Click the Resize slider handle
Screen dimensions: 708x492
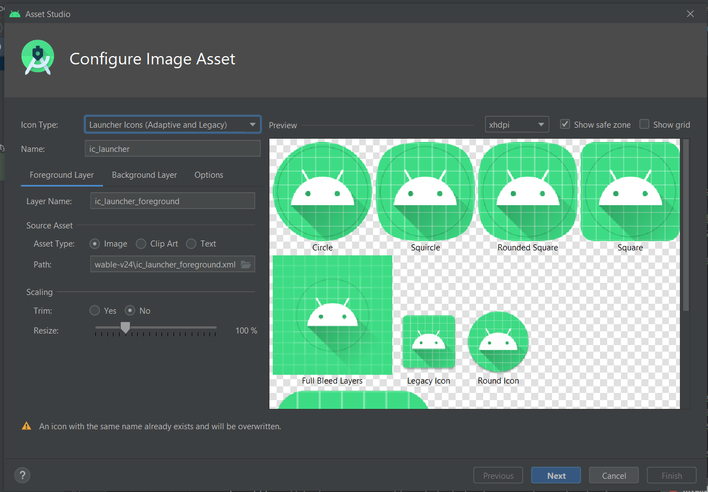125,328
